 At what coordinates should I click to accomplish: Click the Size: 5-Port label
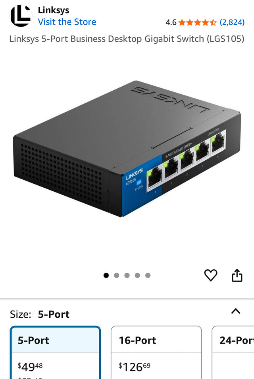[40, 315]
